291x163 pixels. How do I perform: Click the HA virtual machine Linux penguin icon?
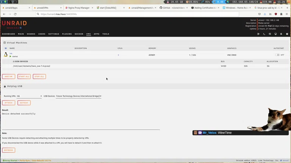pos(6,55)
